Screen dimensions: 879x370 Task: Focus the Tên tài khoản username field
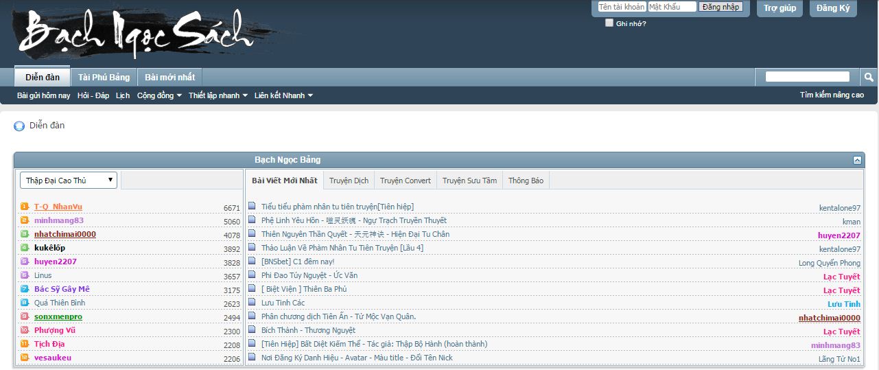coord(621,7)
